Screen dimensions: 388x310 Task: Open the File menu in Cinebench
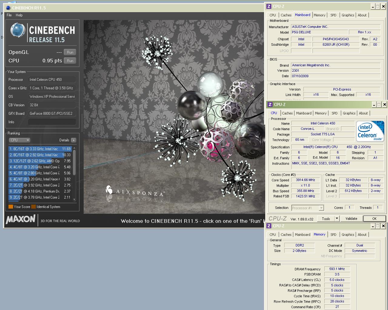click(9, 15)
